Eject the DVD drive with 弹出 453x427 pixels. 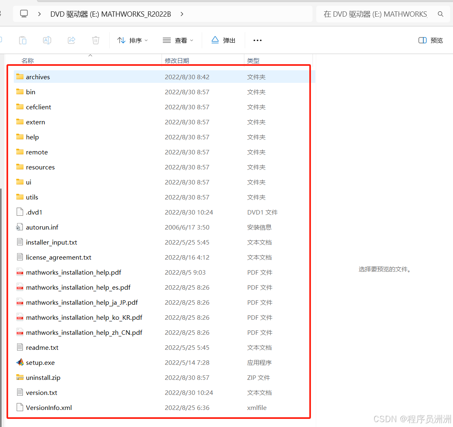223,40
